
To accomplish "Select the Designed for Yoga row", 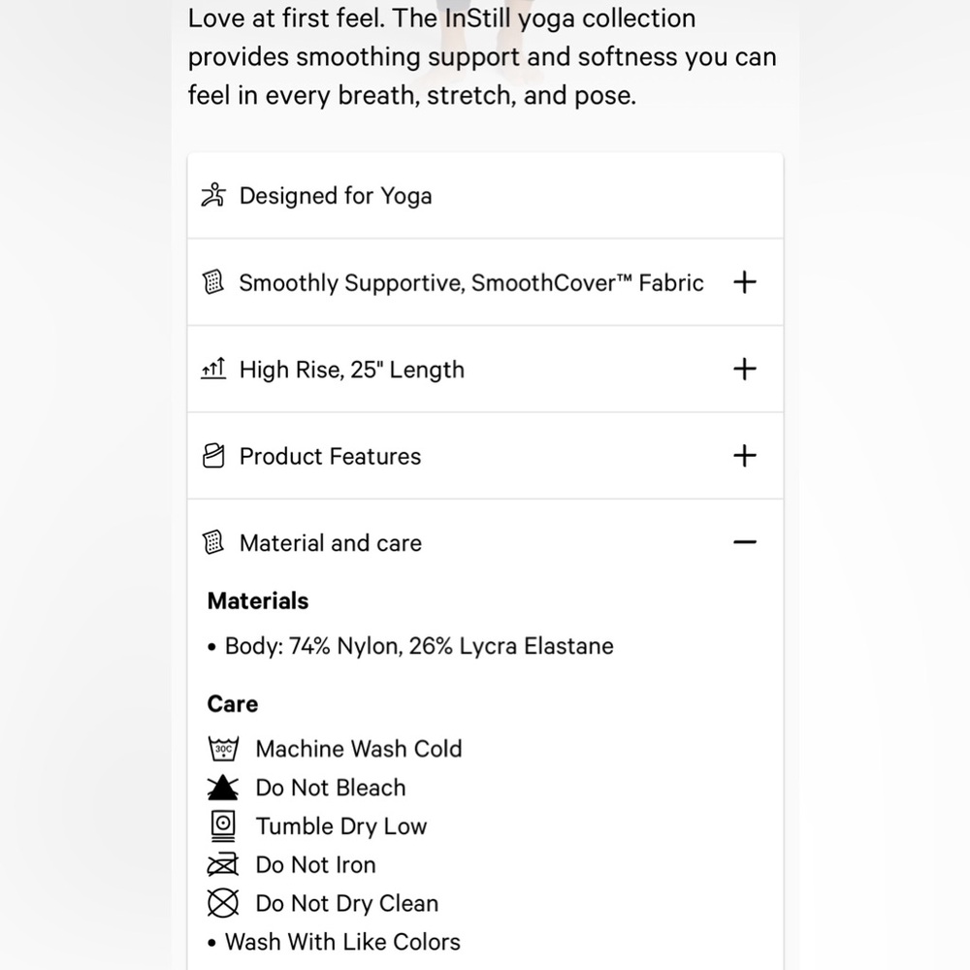I will click(x=485, y=196).
